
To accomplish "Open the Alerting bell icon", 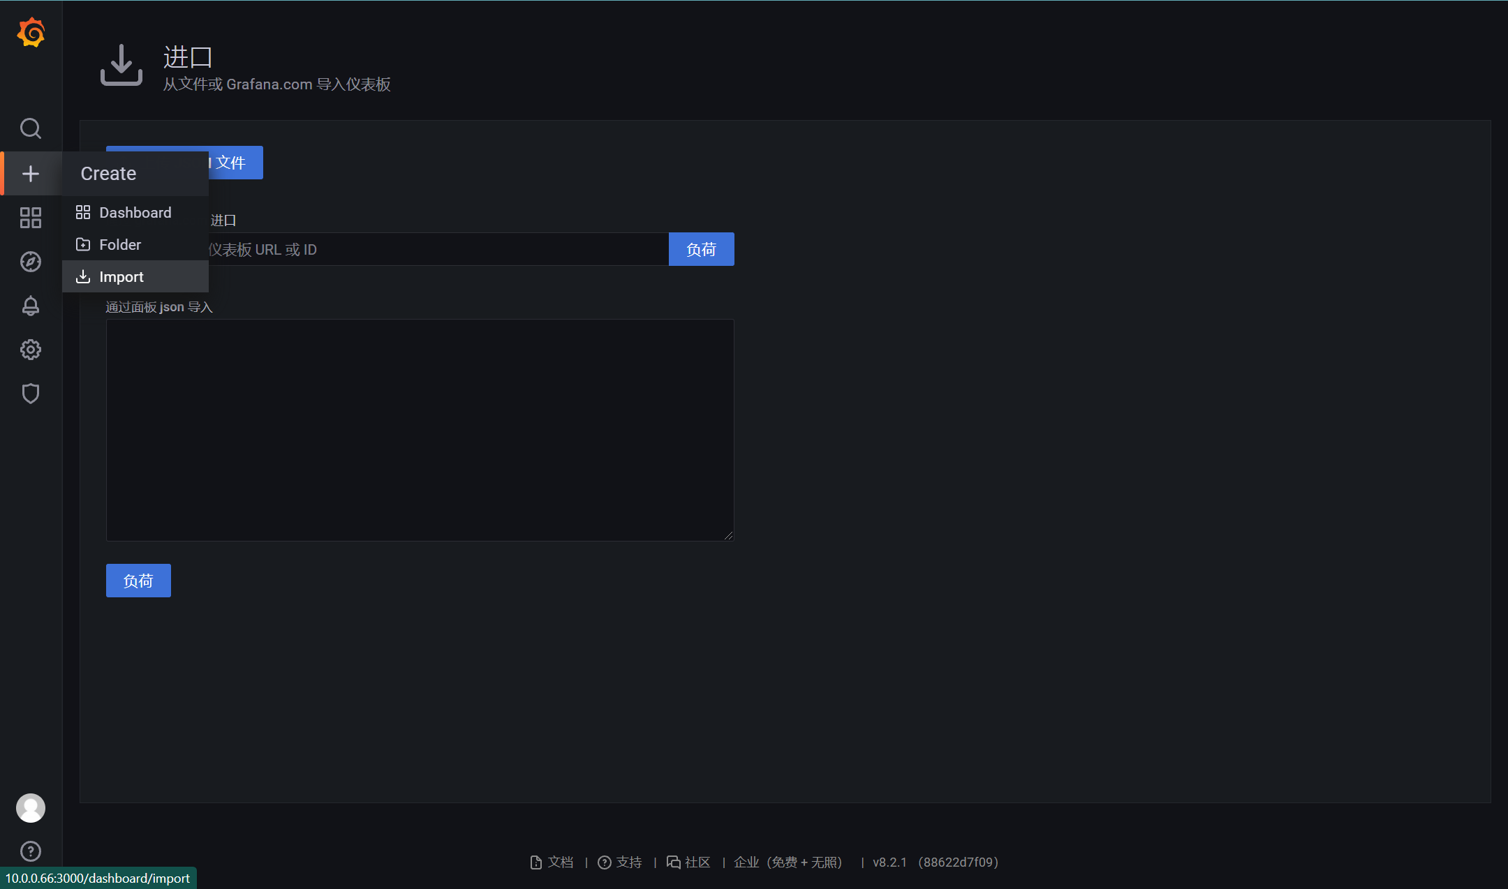I will pos(31,306).
